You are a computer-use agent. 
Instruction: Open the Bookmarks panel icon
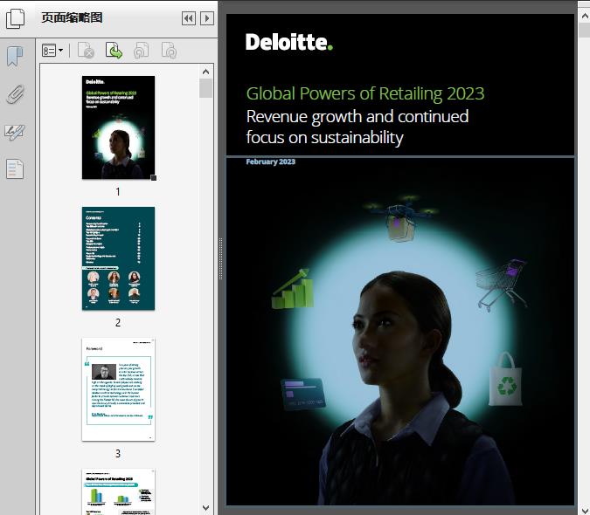15,57
